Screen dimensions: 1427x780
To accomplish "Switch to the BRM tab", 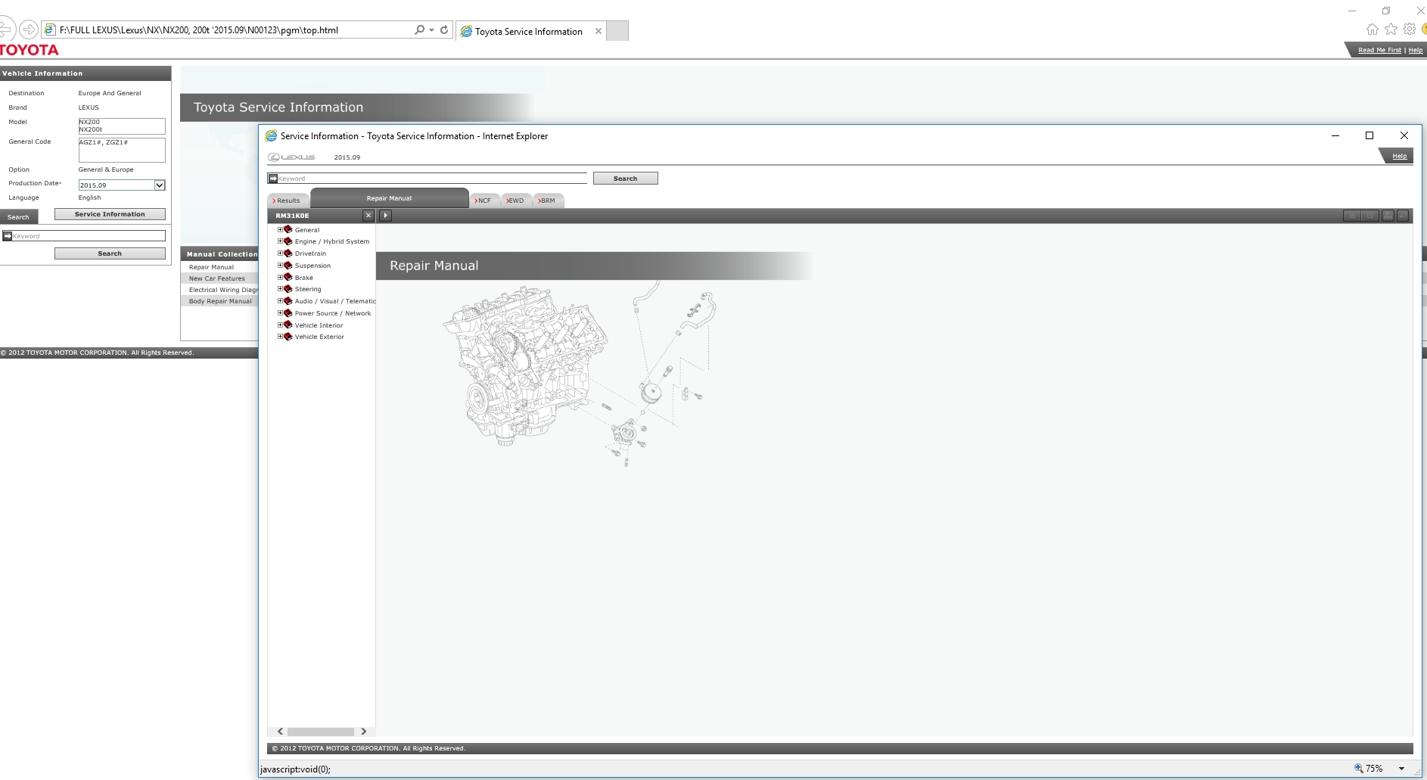I will 547,200.
